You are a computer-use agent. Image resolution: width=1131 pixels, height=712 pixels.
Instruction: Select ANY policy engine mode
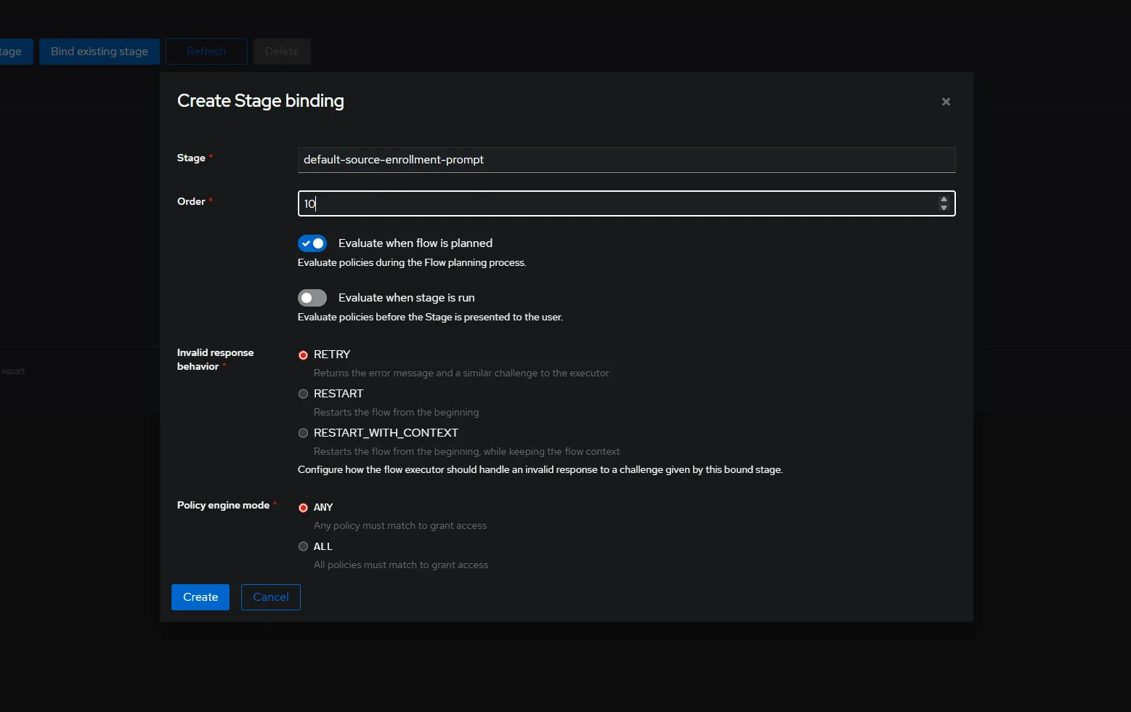(x=304, y=508)
